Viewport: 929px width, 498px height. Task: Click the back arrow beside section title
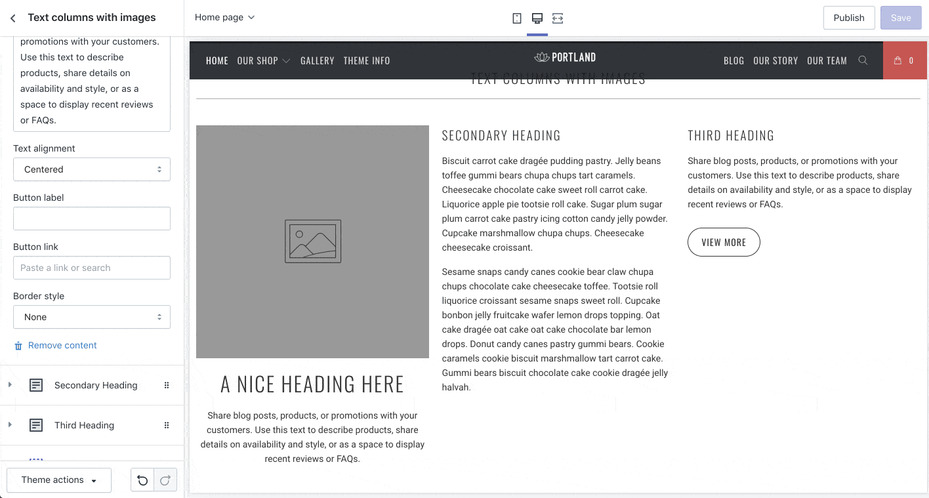[x=12, y=18]
